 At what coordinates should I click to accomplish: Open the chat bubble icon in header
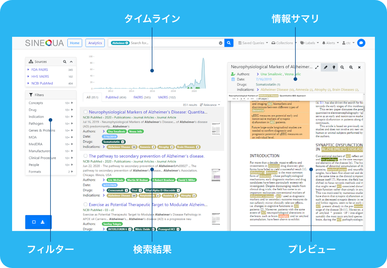(x=361, y=43)
